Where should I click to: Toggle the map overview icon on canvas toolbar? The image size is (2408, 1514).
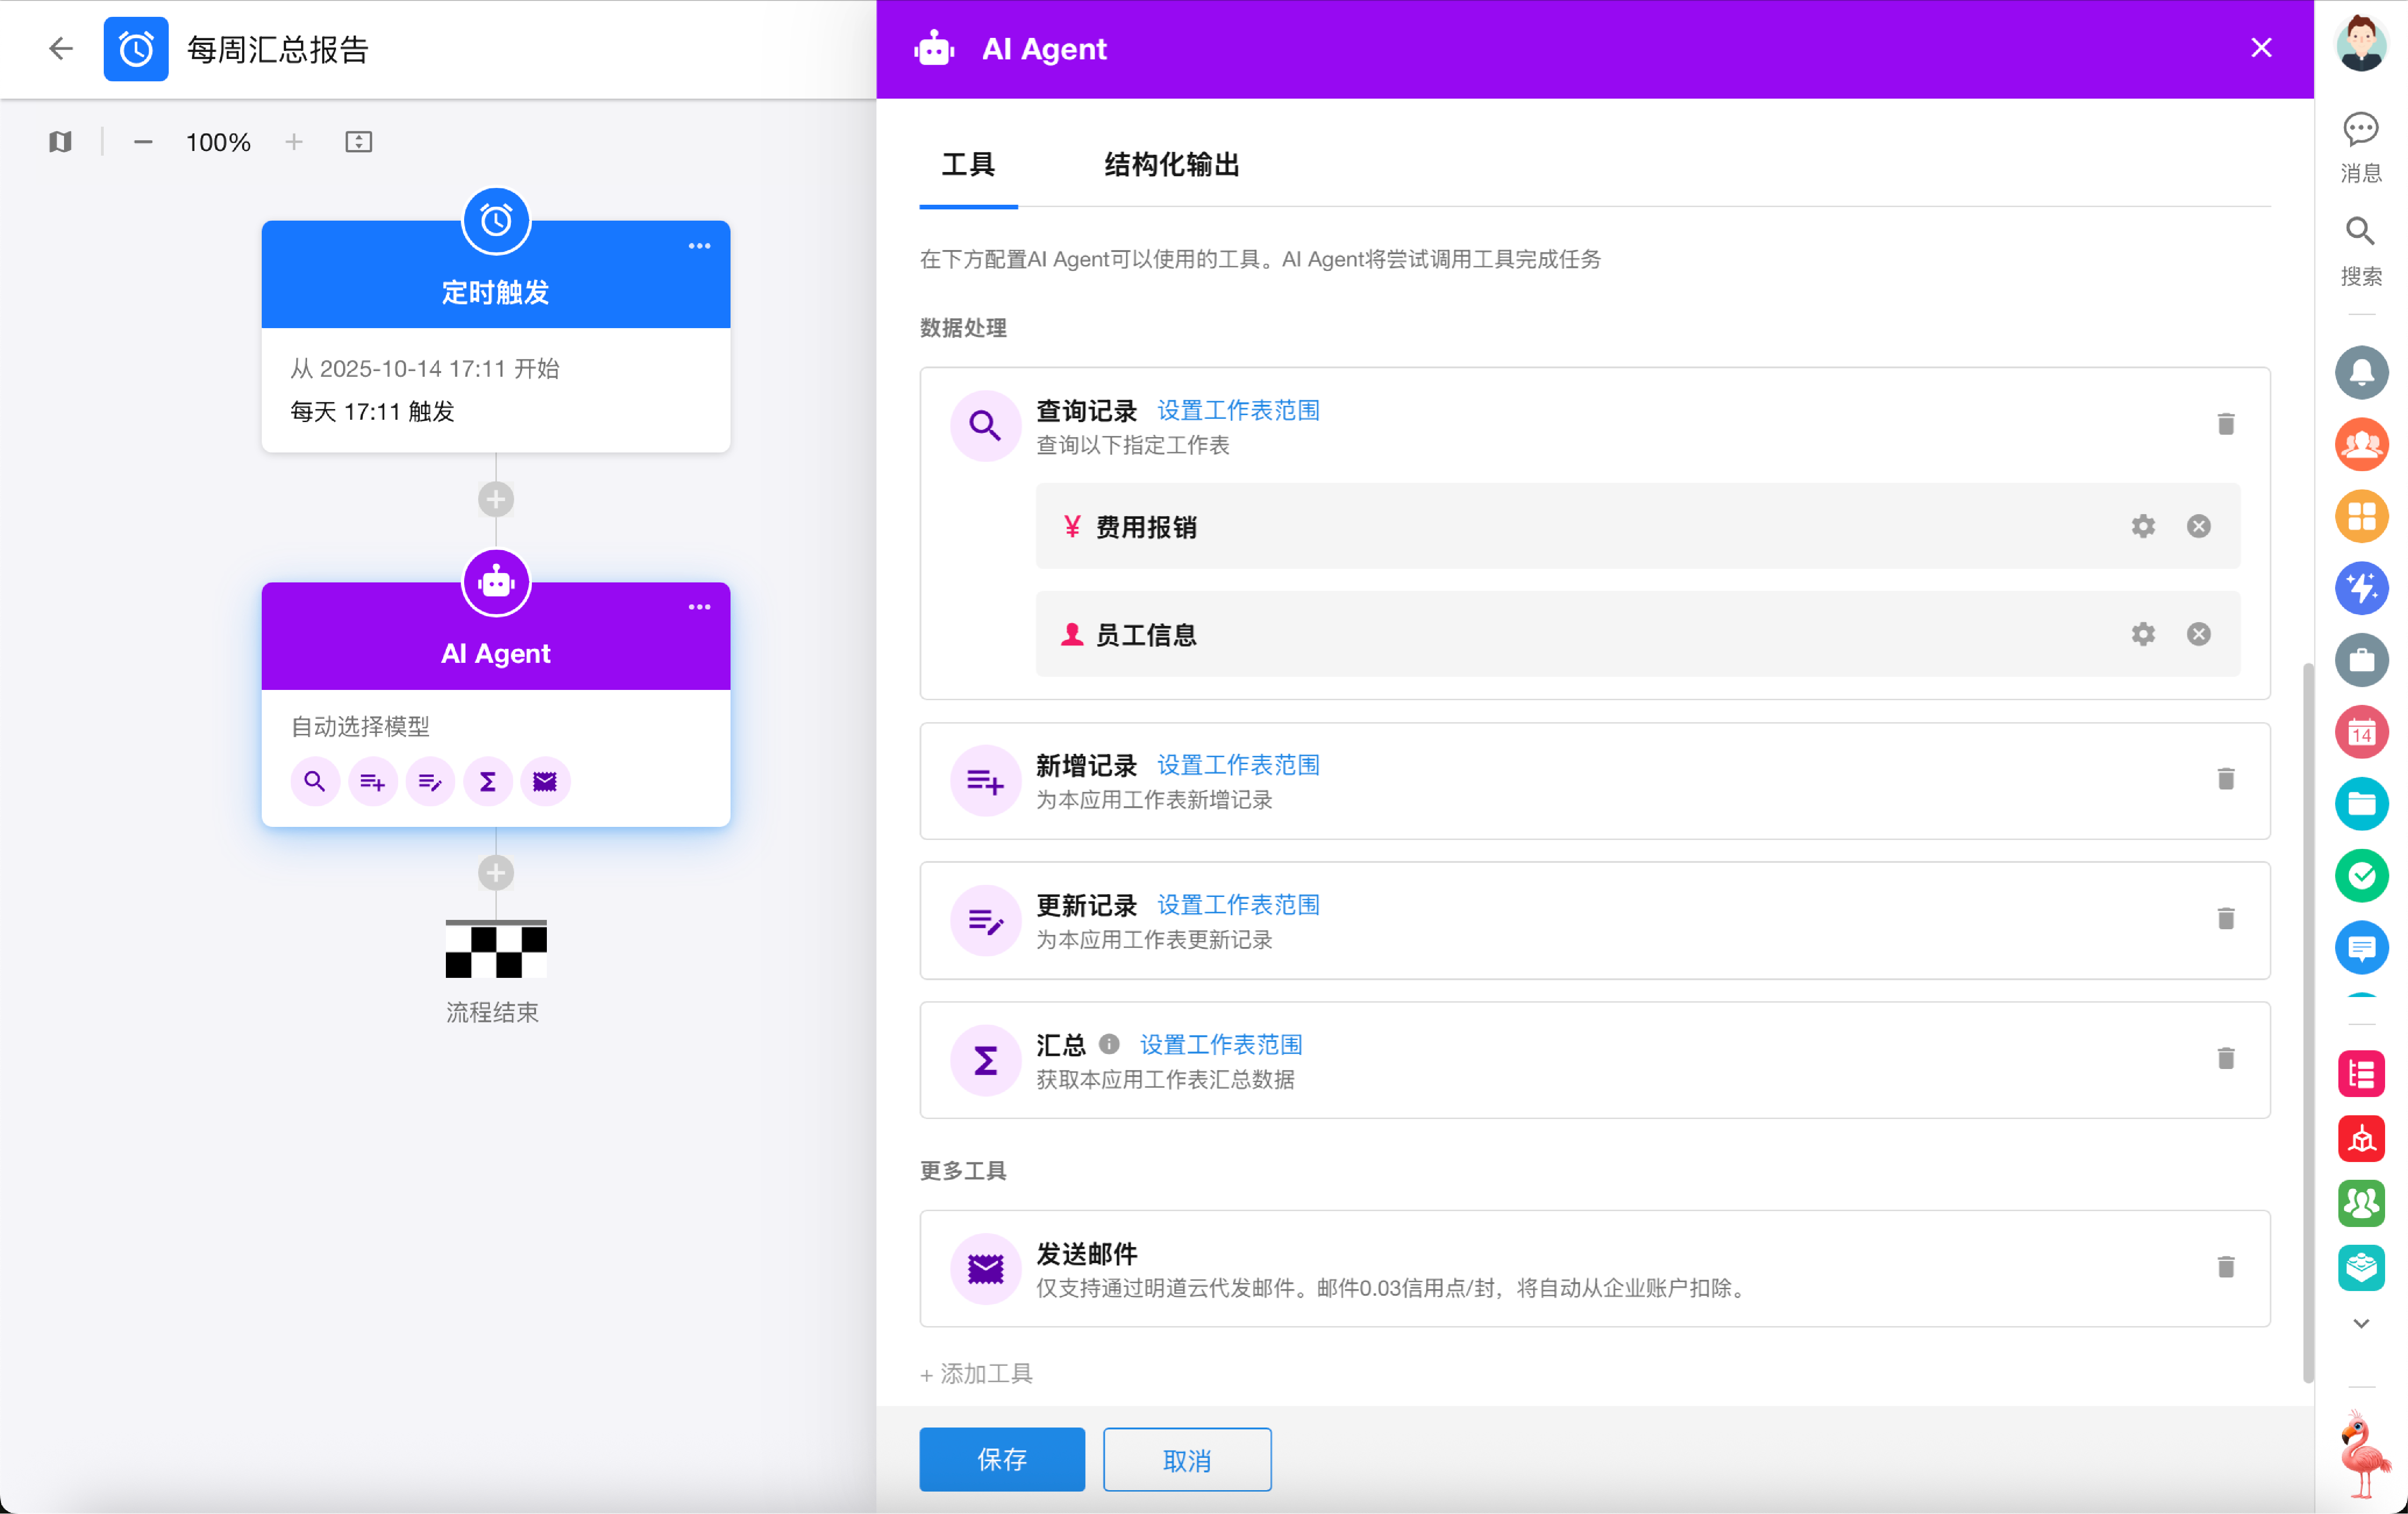pos(60,142)
